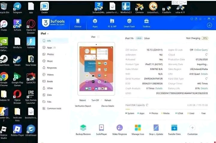
Task: Open the Toolbox tab
Action: (x=146, y=23)
